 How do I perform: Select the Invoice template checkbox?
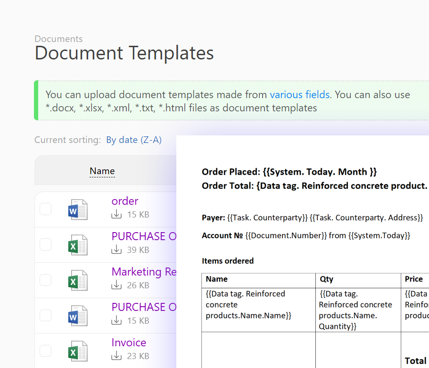tap(45, 351)
